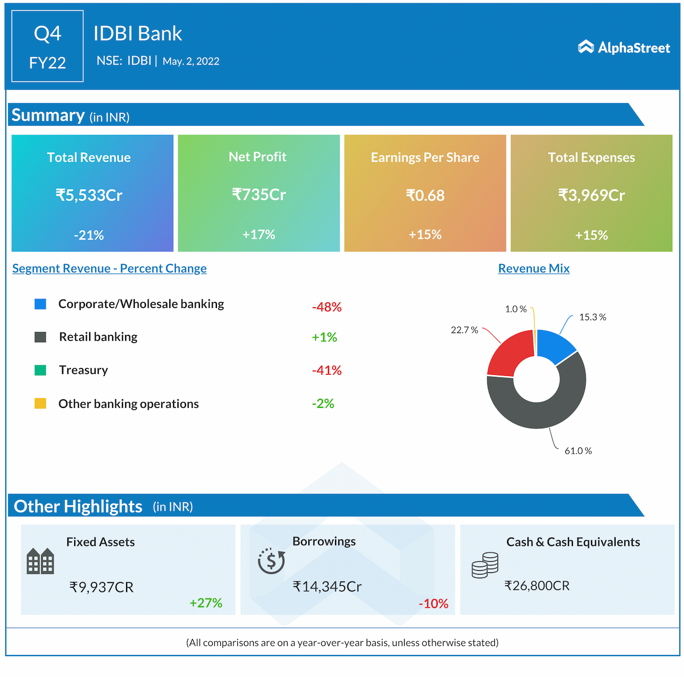The width and height of the screenshot is (684, 677).
Task: Select the Earnings Per Share card
Action: 425,193
